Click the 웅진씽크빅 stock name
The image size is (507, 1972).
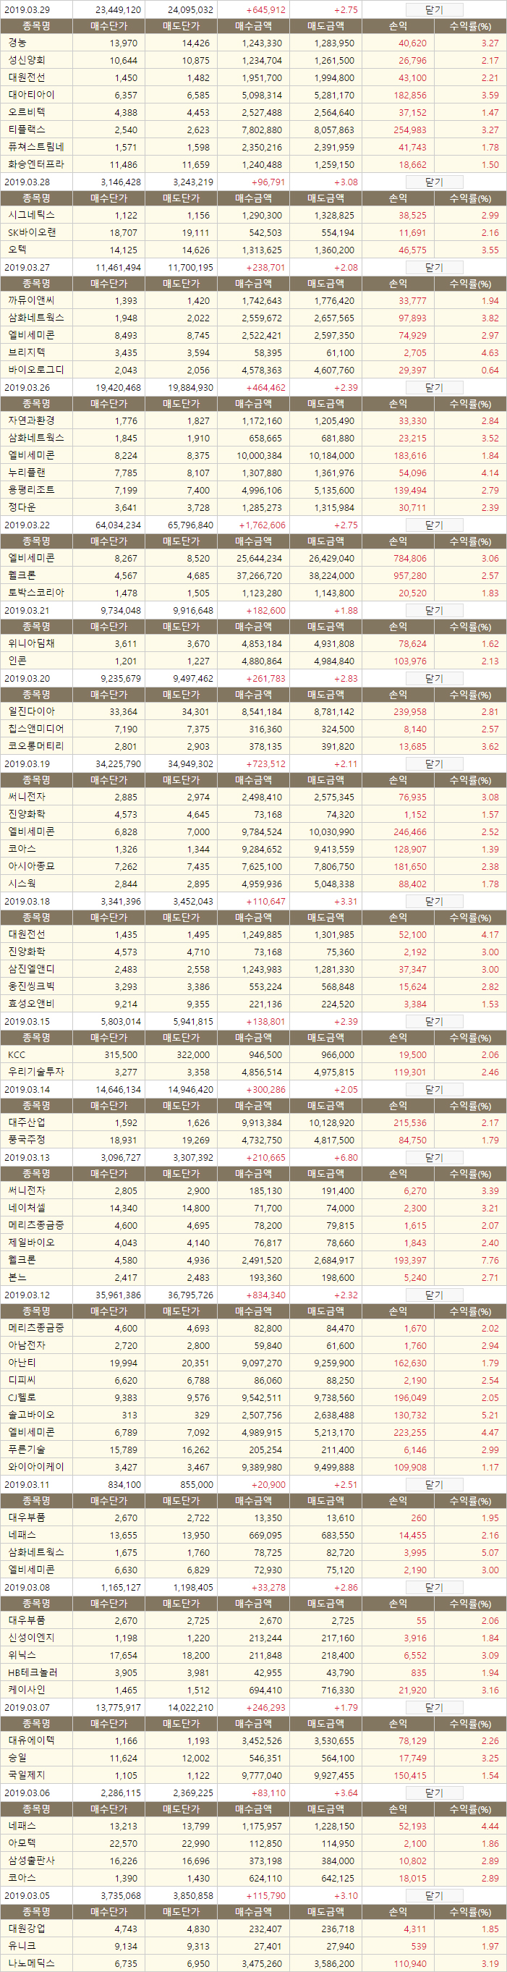(x=31, y=987)
